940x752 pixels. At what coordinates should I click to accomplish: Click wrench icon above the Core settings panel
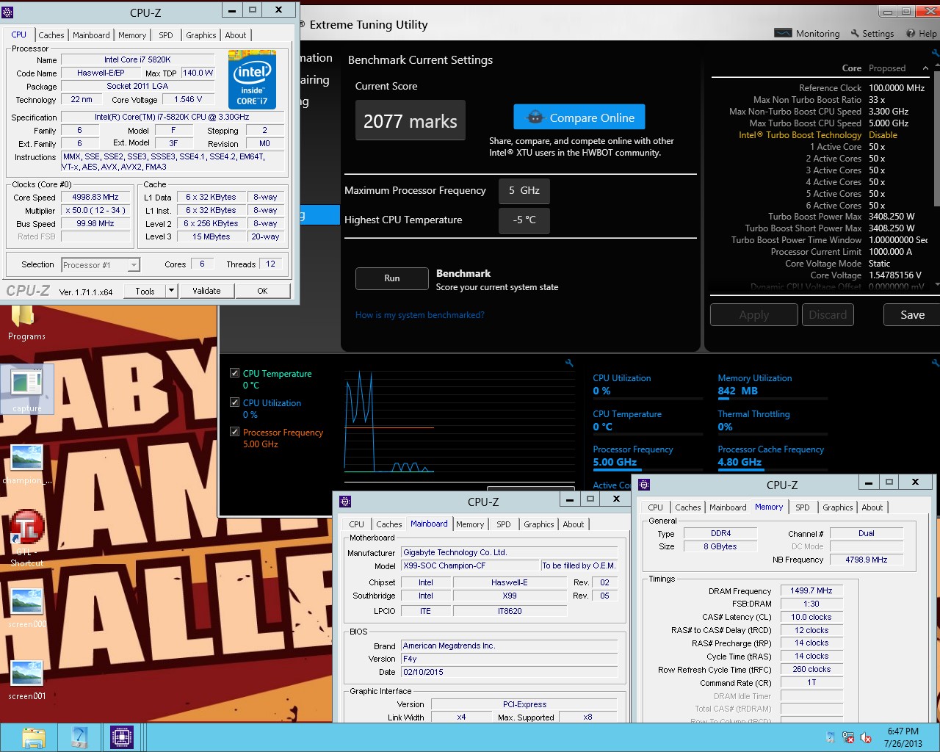click(x=935, y=53)
